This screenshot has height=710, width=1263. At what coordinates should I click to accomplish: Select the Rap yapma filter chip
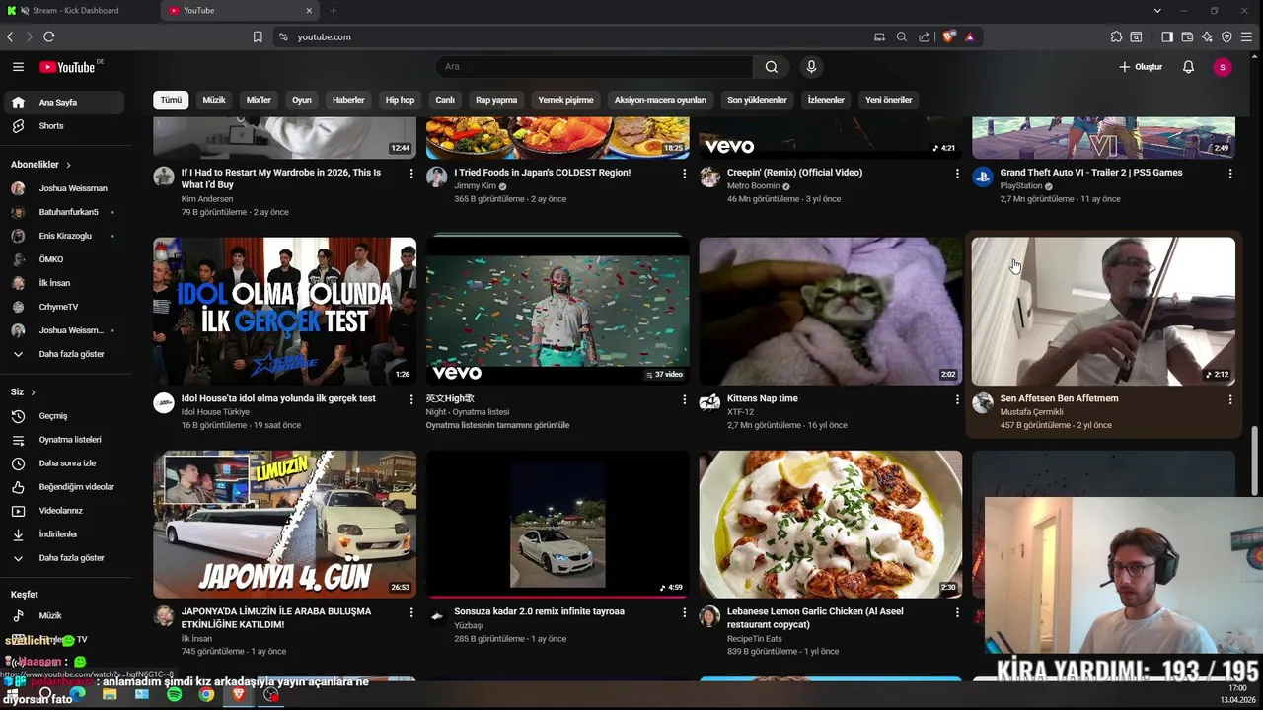pos(496,100)
